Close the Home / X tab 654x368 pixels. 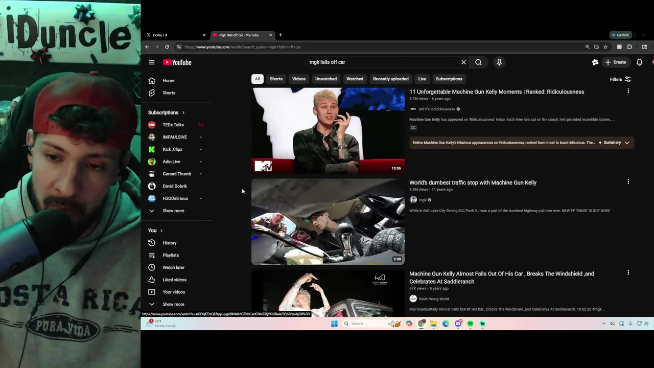pos(204,35)
